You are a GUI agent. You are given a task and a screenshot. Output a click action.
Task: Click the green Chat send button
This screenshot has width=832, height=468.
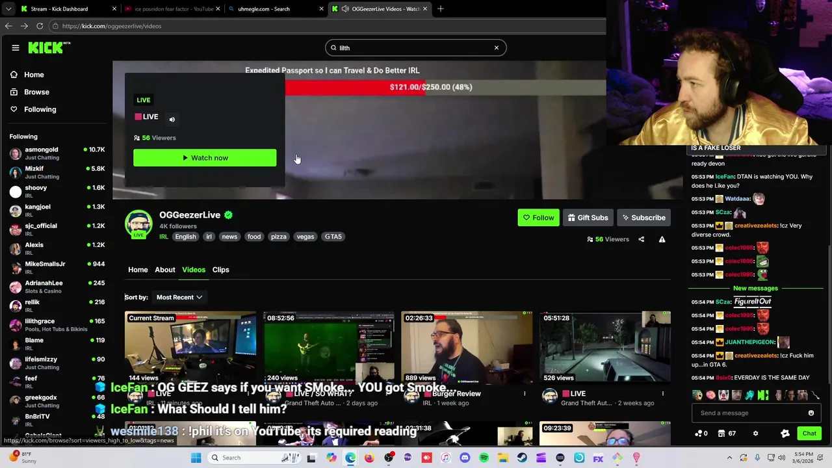pos(809,434)
